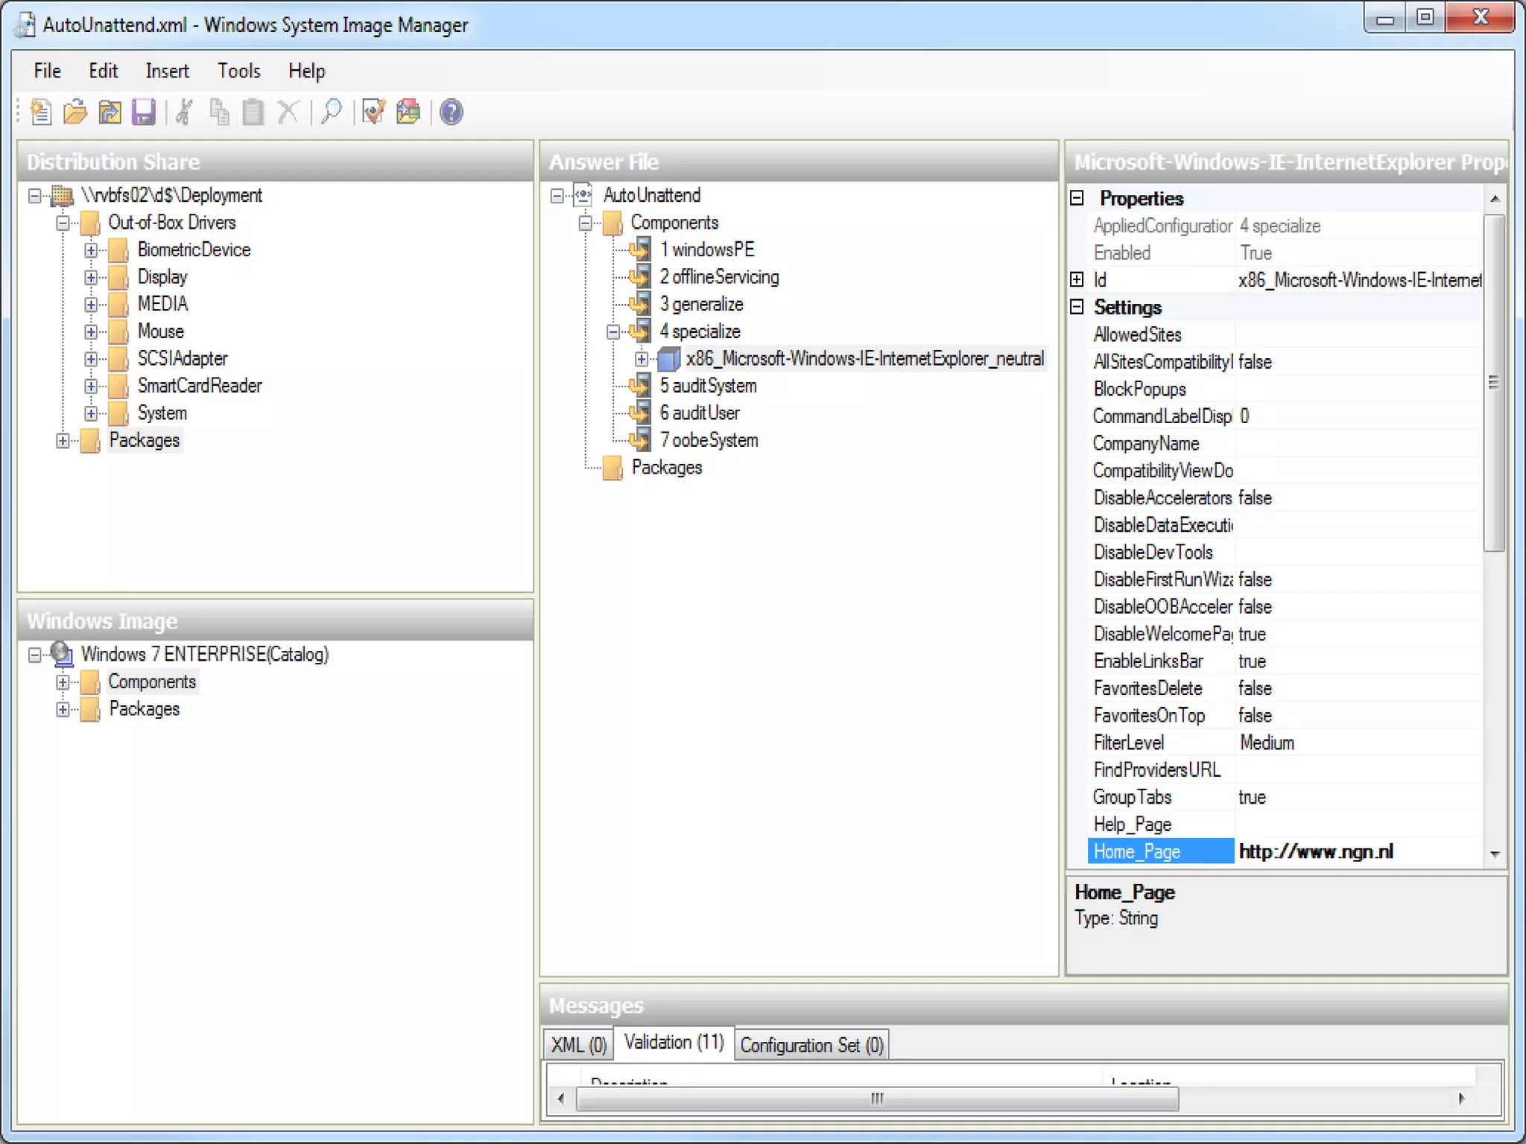This screenshot has width=1526, height=1144.
Task: Select the 7 oobeSystem pass icon
Action: [639, 440]
